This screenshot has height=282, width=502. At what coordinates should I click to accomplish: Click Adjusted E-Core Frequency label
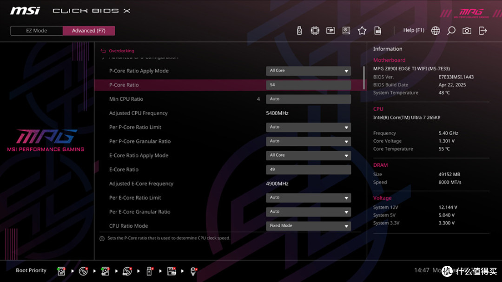pos(141,184)
